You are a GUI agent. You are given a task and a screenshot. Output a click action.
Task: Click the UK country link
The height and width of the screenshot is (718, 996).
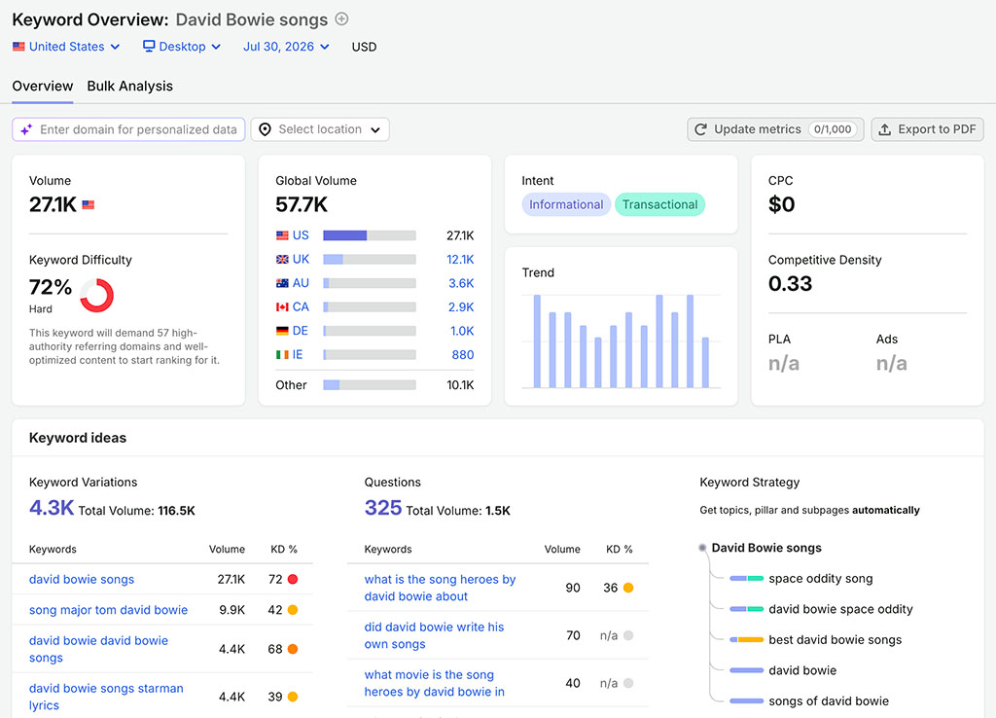(x=302, y=259)
